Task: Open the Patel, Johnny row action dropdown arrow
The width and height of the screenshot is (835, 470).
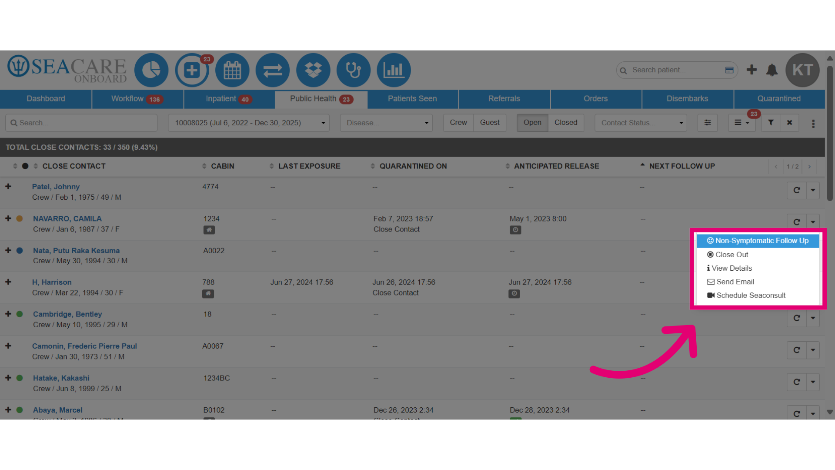Action: 813,190
